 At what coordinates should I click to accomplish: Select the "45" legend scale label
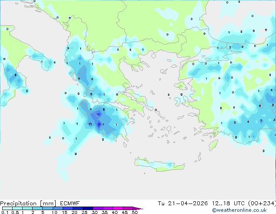125,212
